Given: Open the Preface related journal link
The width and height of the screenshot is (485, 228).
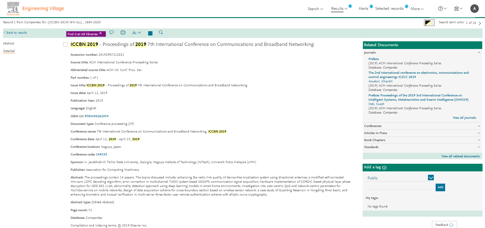Looking at the screenshot, I should coord(373,59).
